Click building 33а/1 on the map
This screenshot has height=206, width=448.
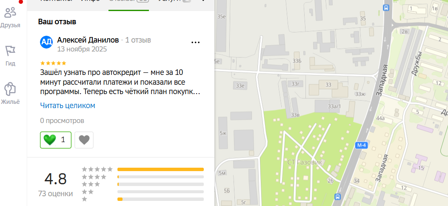(x=334, y=106)
